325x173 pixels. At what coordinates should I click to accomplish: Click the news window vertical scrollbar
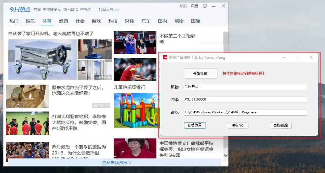click(226, 89)
